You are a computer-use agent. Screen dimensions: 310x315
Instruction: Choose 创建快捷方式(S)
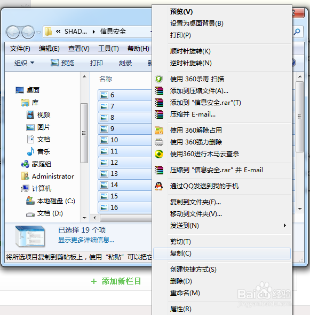tap(222, 270)
